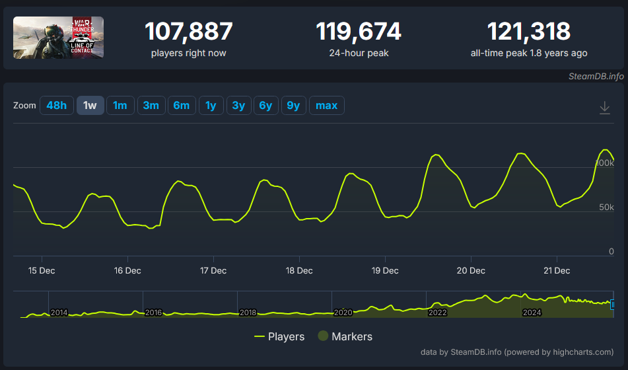Switch to the 6y range

point(266,106)
